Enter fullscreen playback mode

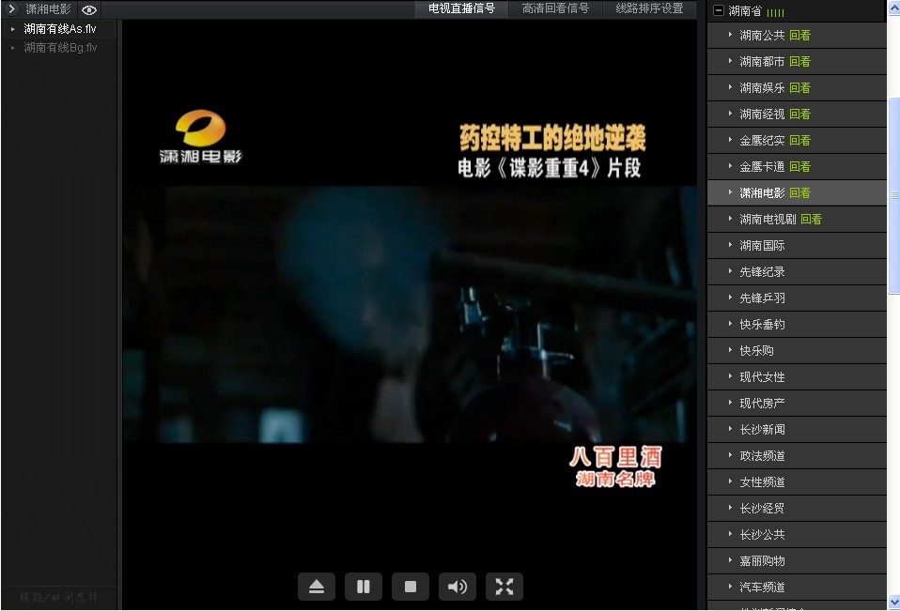[x=504, y=587]
